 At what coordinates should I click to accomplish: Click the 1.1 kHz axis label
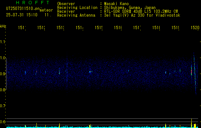3,42
